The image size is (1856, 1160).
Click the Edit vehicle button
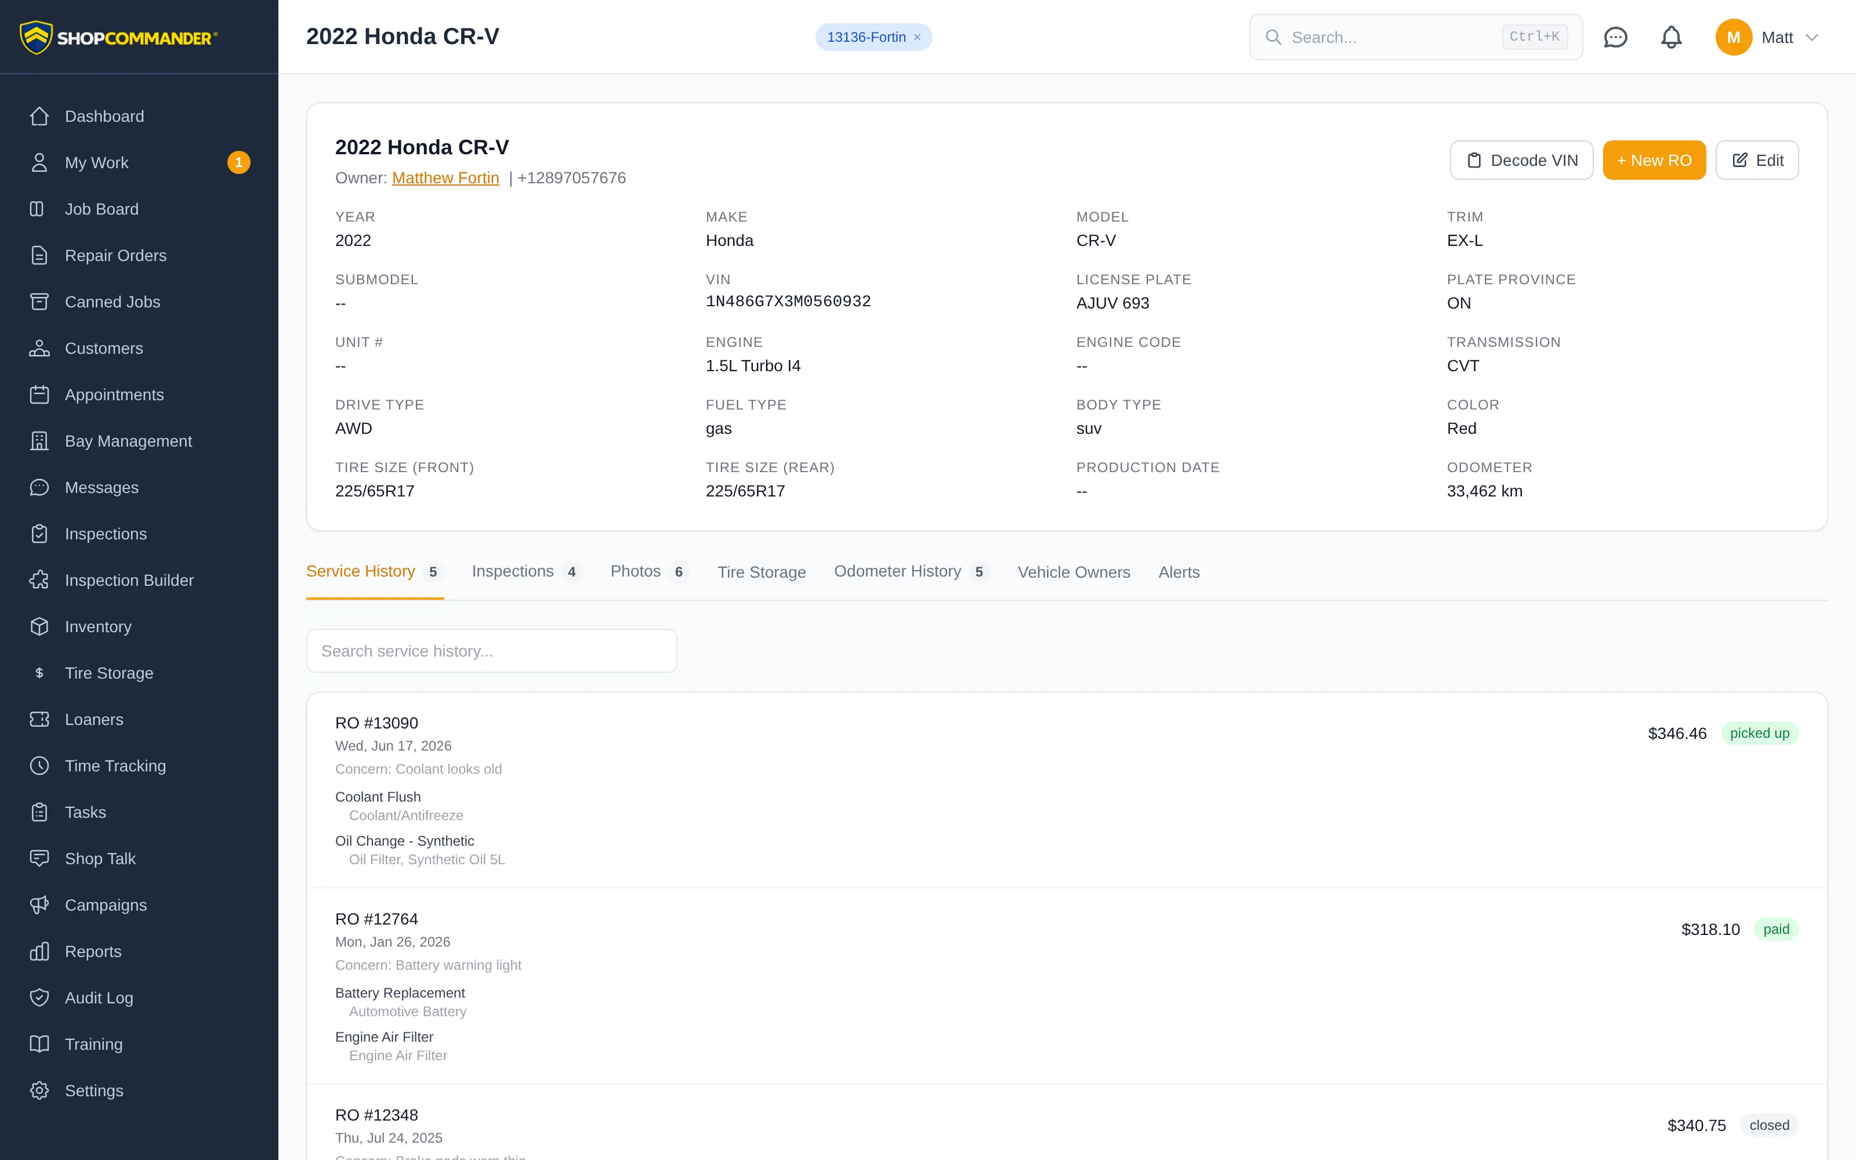click(1756, 160)
